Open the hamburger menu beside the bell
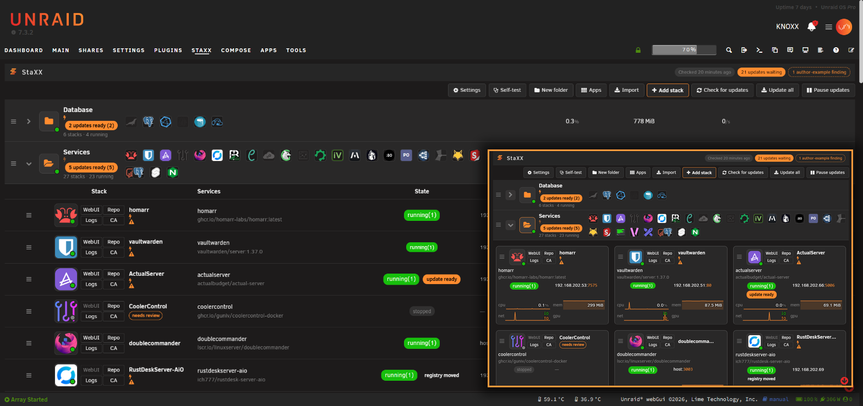863x406 pixels. 828,26
